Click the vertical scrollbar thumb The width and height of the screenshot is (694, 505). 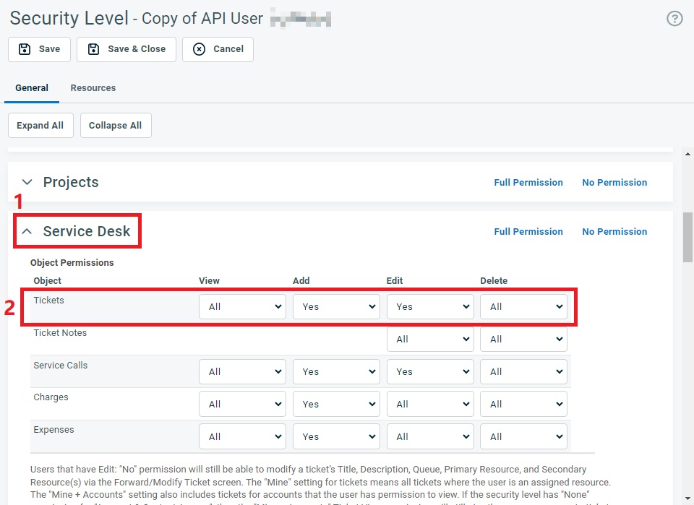687,238
